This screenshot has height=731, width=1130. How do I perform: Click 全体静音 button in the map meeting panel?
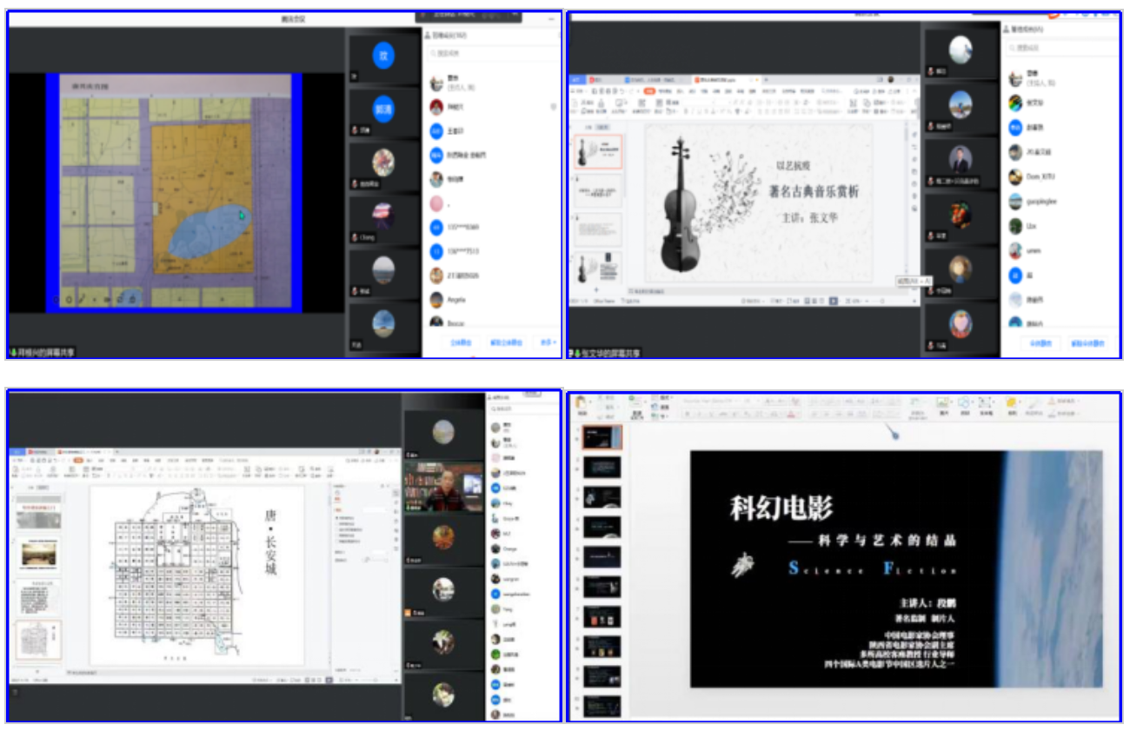click(461, 342)
